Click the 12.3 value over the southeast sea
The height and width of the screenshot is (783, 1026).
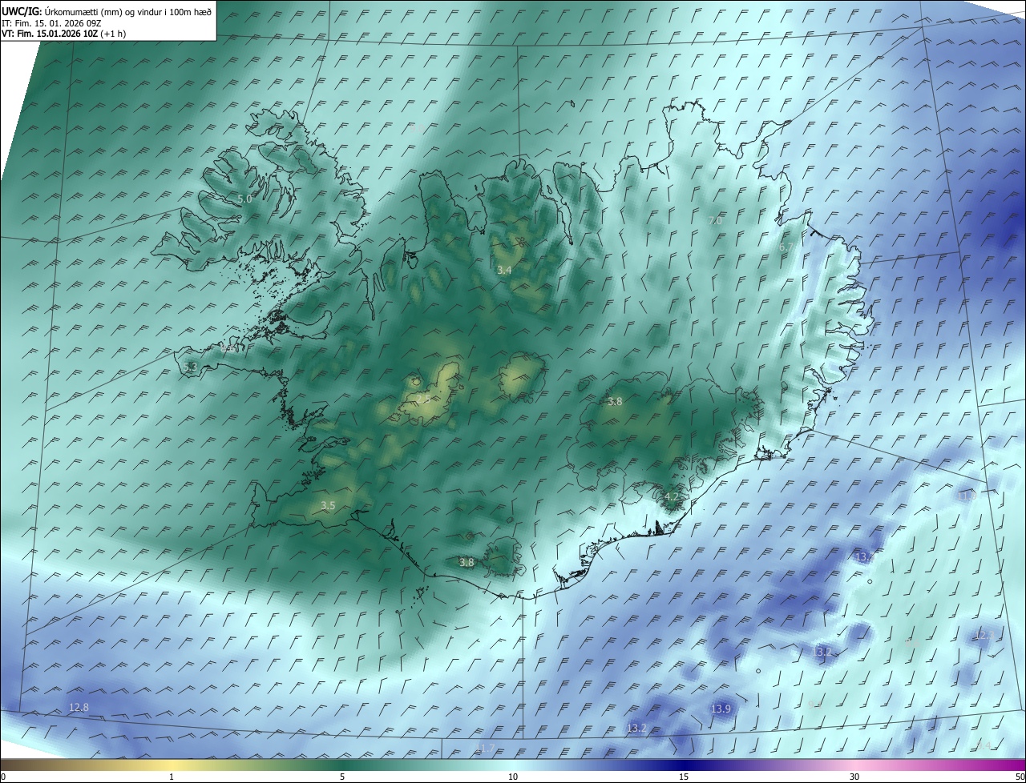click(984, 636)
